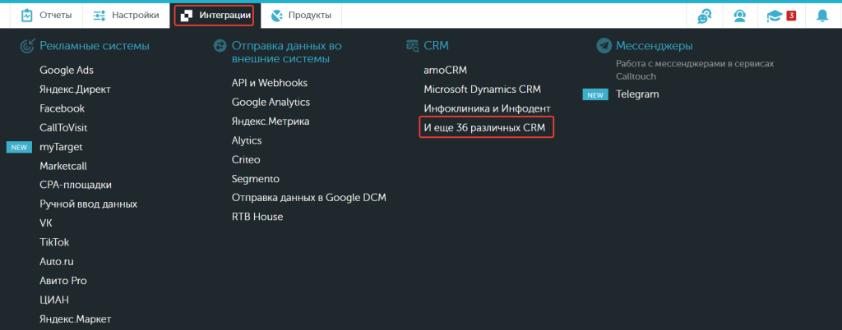Click the CRM section search icon
The width and height of the screenshot is (842, 330).
click(x=413, y=46)
